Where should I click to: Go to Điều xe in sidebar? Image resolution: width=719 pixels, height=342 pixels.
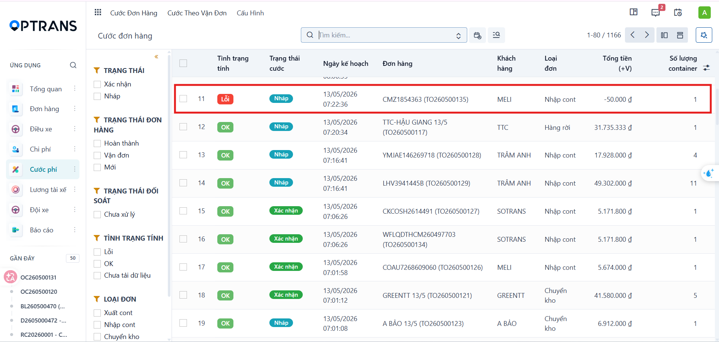(x=41, y=129)
